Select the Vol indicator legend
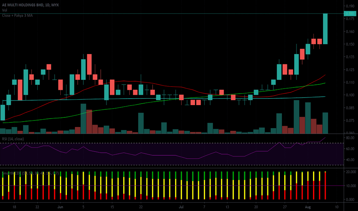Screen dimensions: 358x211 click(x=5, y=10)
